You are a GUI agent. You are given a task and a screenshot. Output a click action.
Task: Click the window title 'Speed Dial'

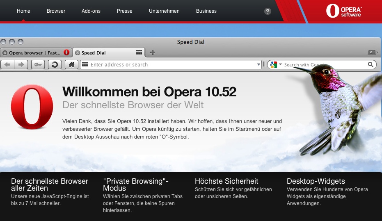[190, 42]
